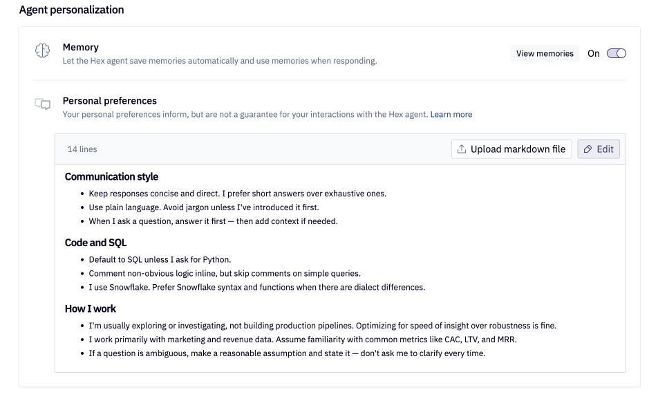The width and height of the screenshot is (658, 399).
Task: Click the "On" label beside Memory switch
Action: [x=594, y=53]
